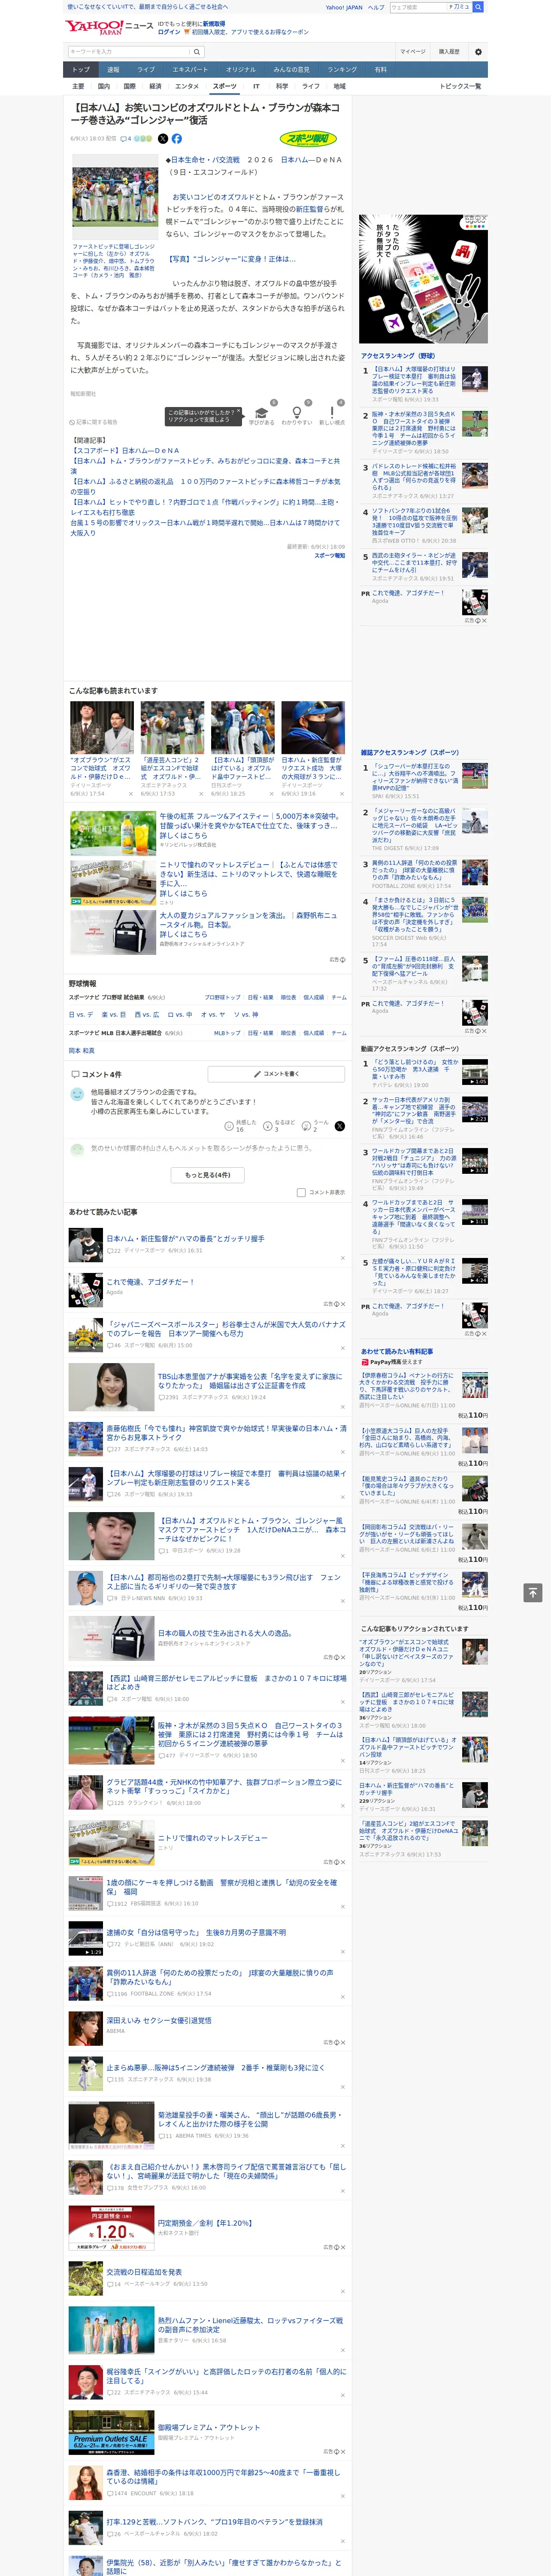Select the 科学 category tab
This screenshot has width=551, height=2576.
pyautogui.click(x=282, y=86)
